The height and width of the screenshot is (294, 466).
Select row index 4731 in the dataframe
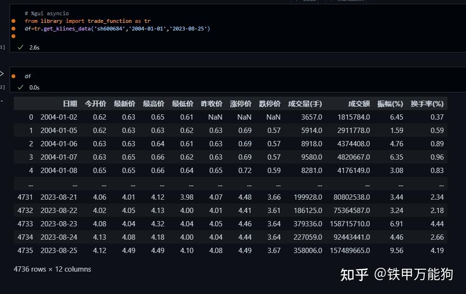click(24, 197)
